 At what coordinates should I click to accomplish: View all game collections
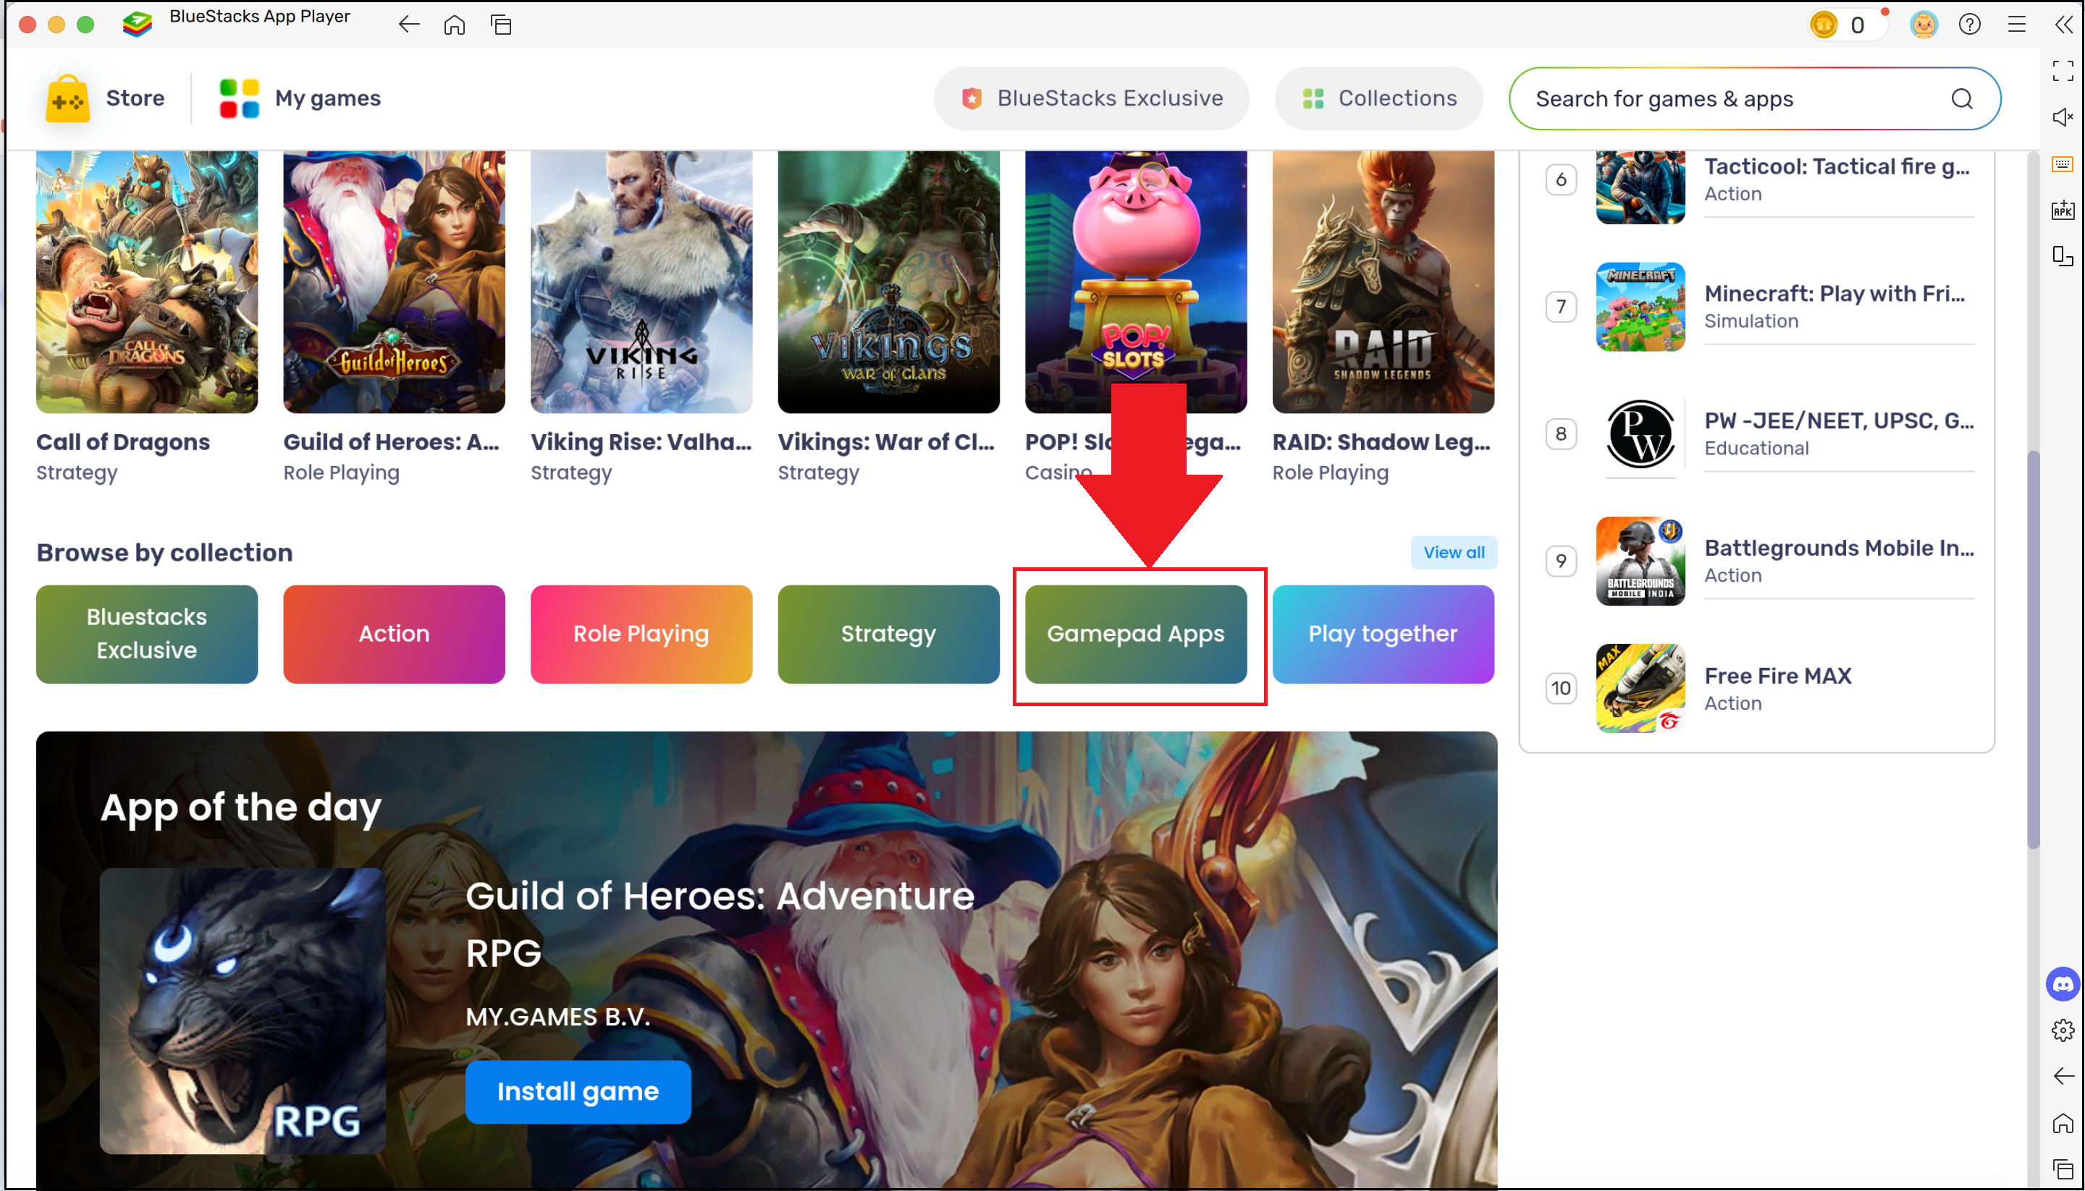[1454, 552]
